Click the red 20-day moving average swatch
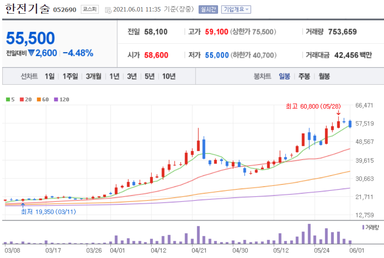 (22, 99)
